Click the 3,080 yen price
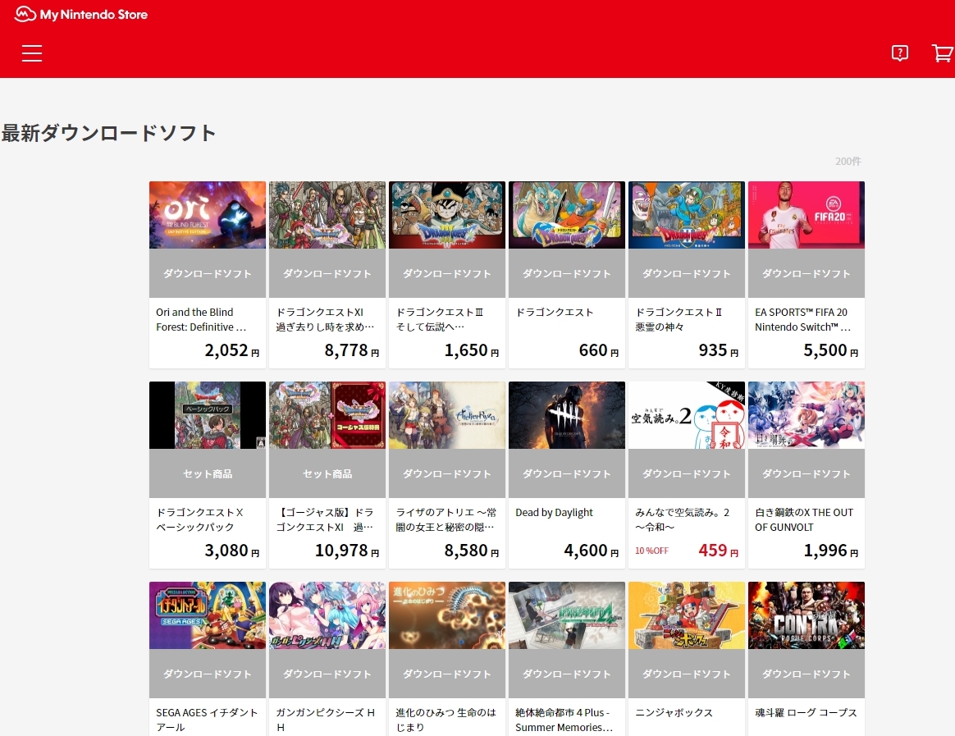This screenshot has height=736, width=955. [x=232, y=551]
